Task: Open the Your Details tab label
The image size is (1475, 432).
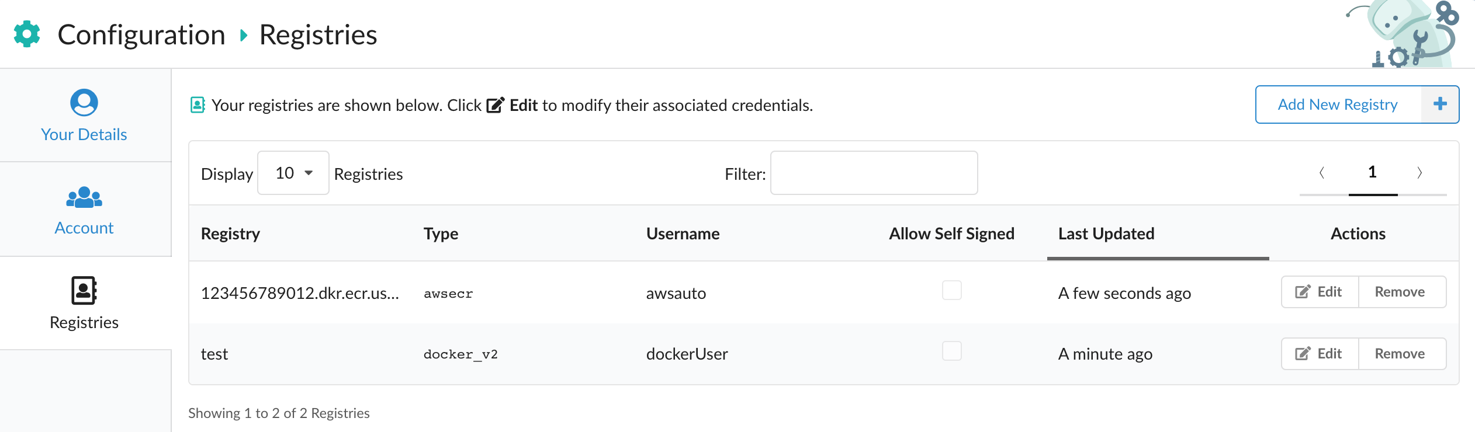Action: click(84, 134)
